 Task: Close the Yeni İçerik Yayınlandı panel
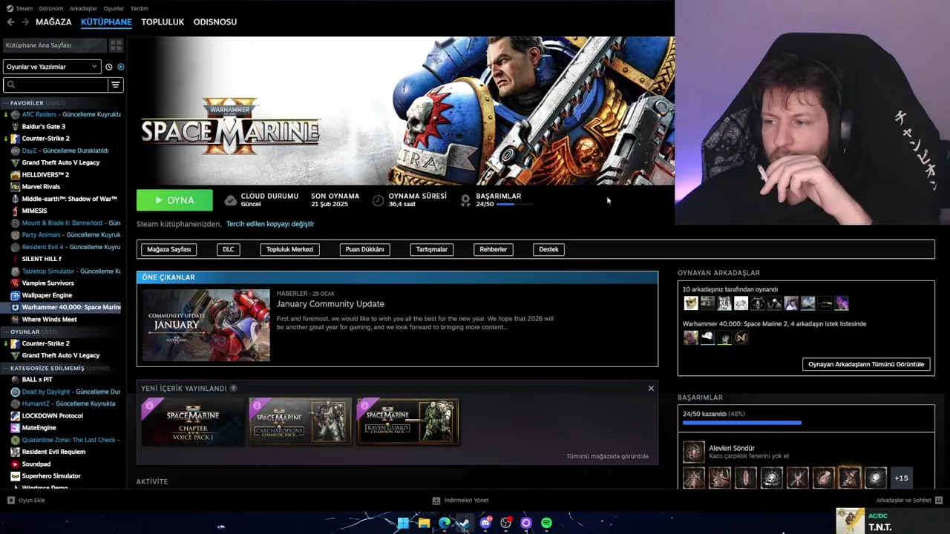click(x=651, y=389)
